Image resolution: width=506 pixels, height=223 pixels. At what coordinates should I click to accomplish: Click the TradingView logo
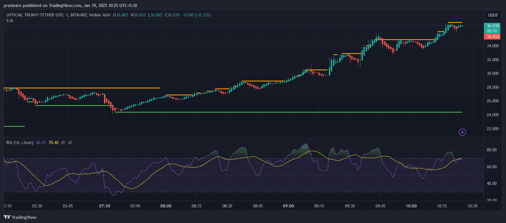pos(20,217)
